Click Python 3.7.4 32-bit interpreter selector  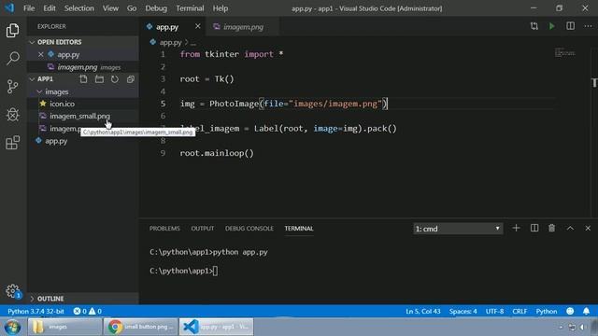[36, 311]
